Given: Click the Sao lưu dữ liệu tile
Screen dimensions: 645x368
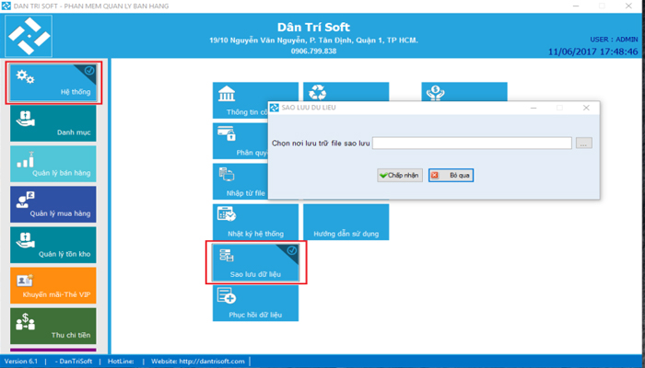Looking at the screenshot, I should pyautogui.click(x=255, y=262).
